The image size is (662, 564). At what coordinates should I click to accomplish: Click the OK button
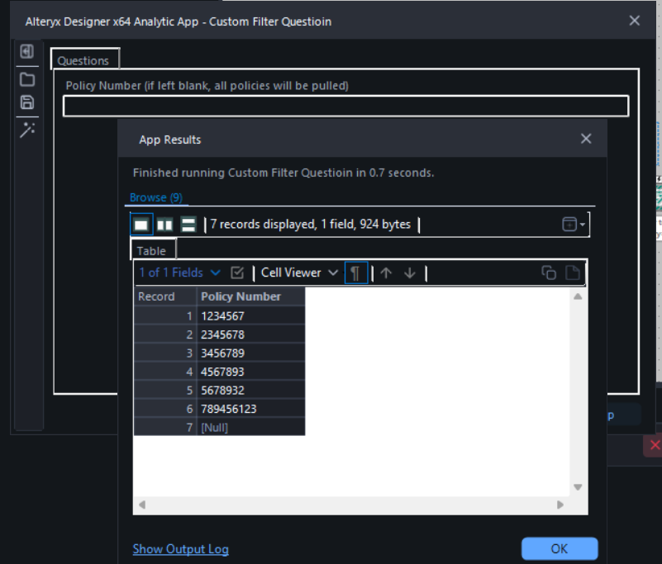(560, 548)
